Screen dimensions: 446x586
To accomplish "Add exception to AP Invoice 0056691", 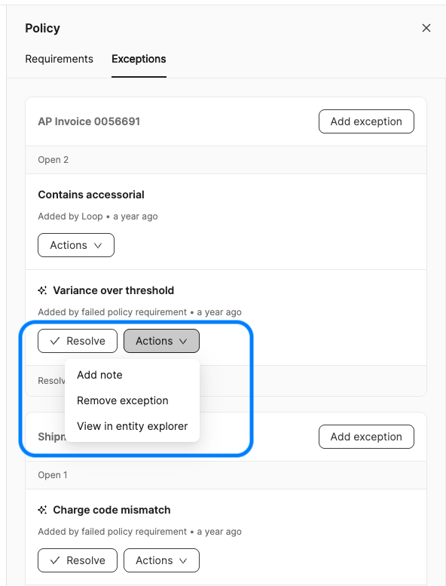I will 366,121.
